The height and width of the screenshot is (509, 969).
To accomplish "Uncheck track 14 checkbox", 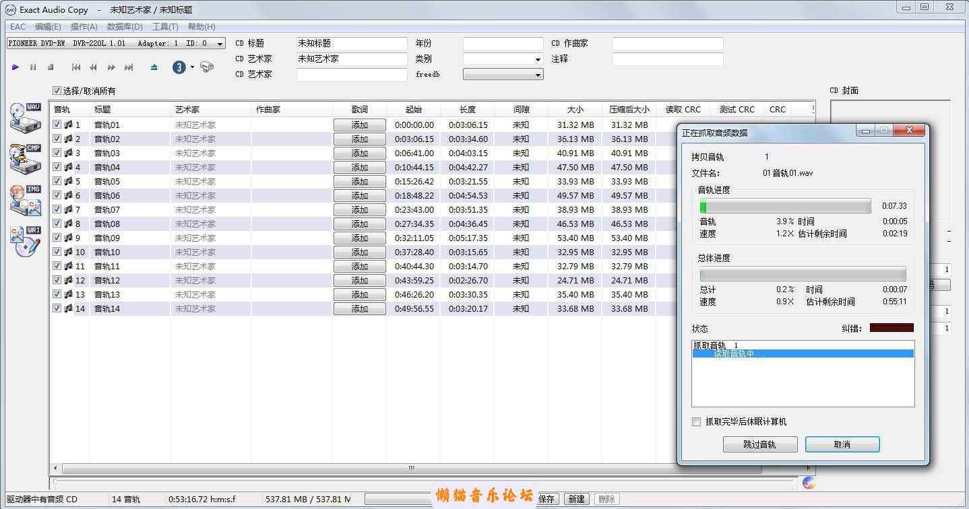I will pyautogui.click(x=57, y=308).
